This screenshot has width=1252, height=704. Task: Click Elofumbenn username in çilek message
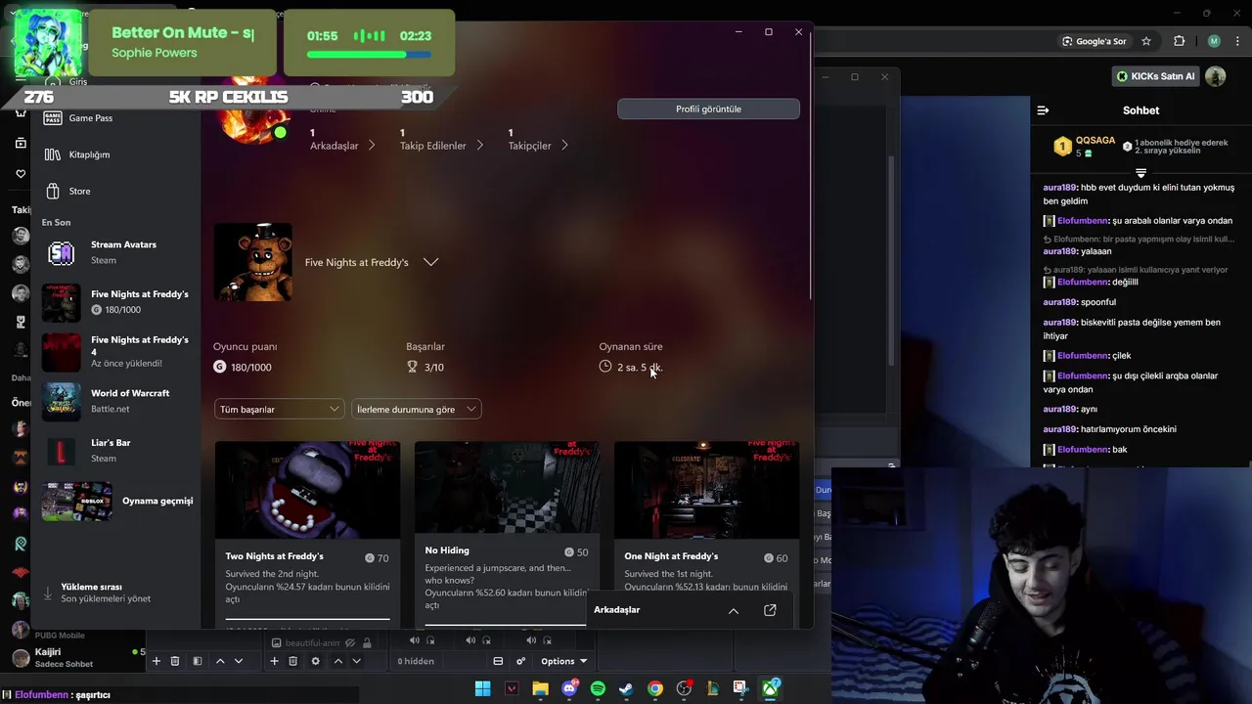point(1082,355)
